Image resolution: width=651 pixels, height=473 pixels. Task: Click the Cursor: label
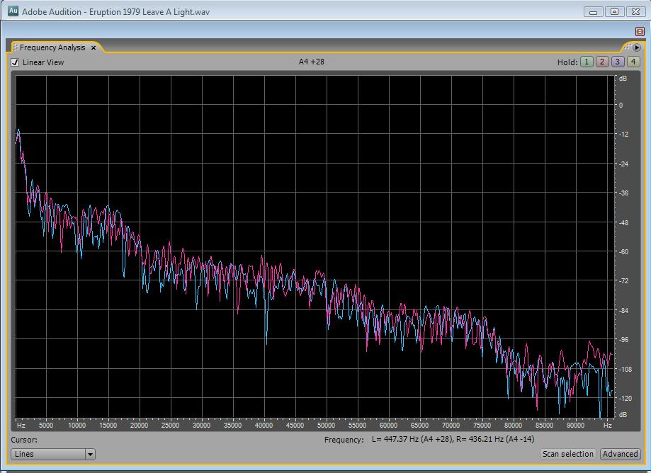(x=24, y=440)
